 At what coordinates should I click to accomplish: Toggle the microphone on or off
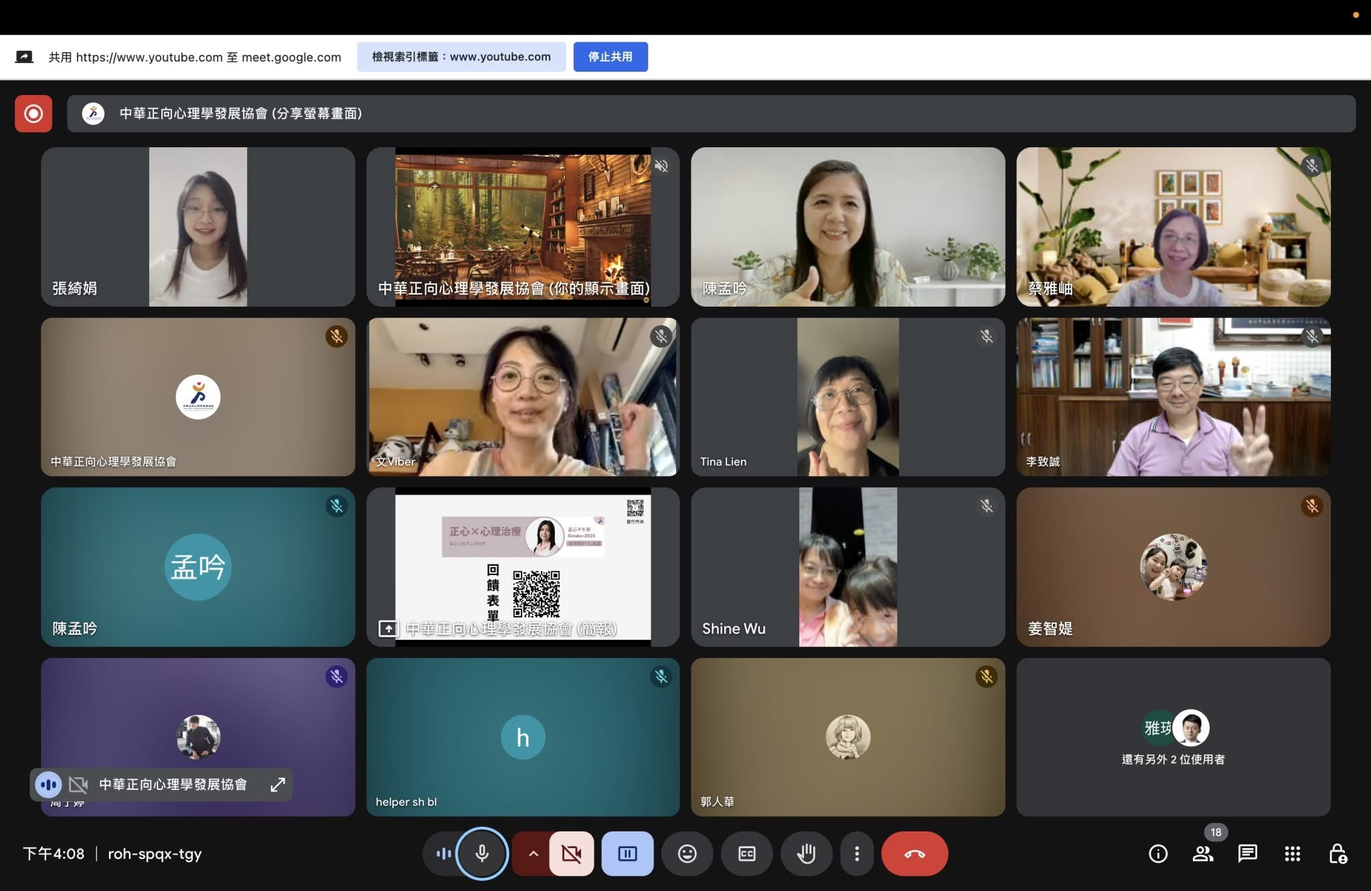(x=482, y=854)
